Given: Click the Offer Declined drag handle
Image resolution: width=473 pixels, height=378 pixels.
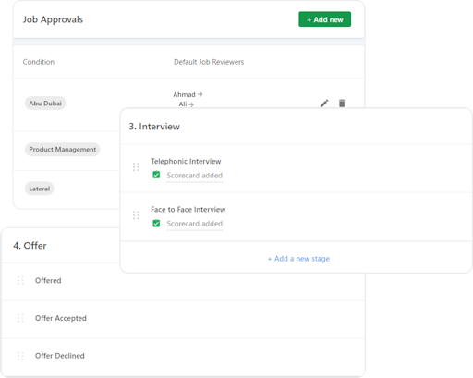Looking at the screenshot, I should (20, 356).
